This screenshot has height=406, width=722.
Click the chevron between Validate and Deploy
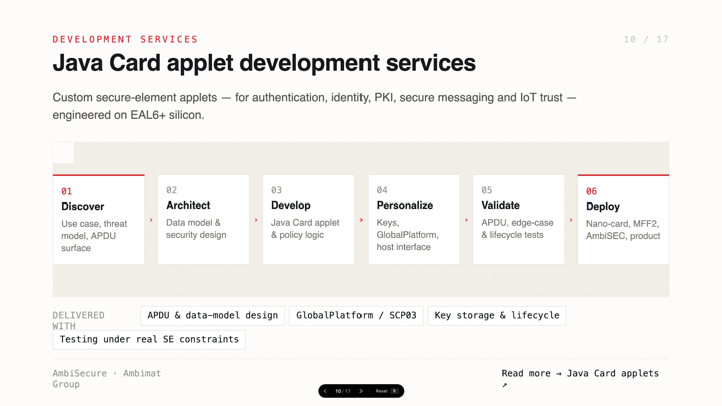[x=571, y=220]
